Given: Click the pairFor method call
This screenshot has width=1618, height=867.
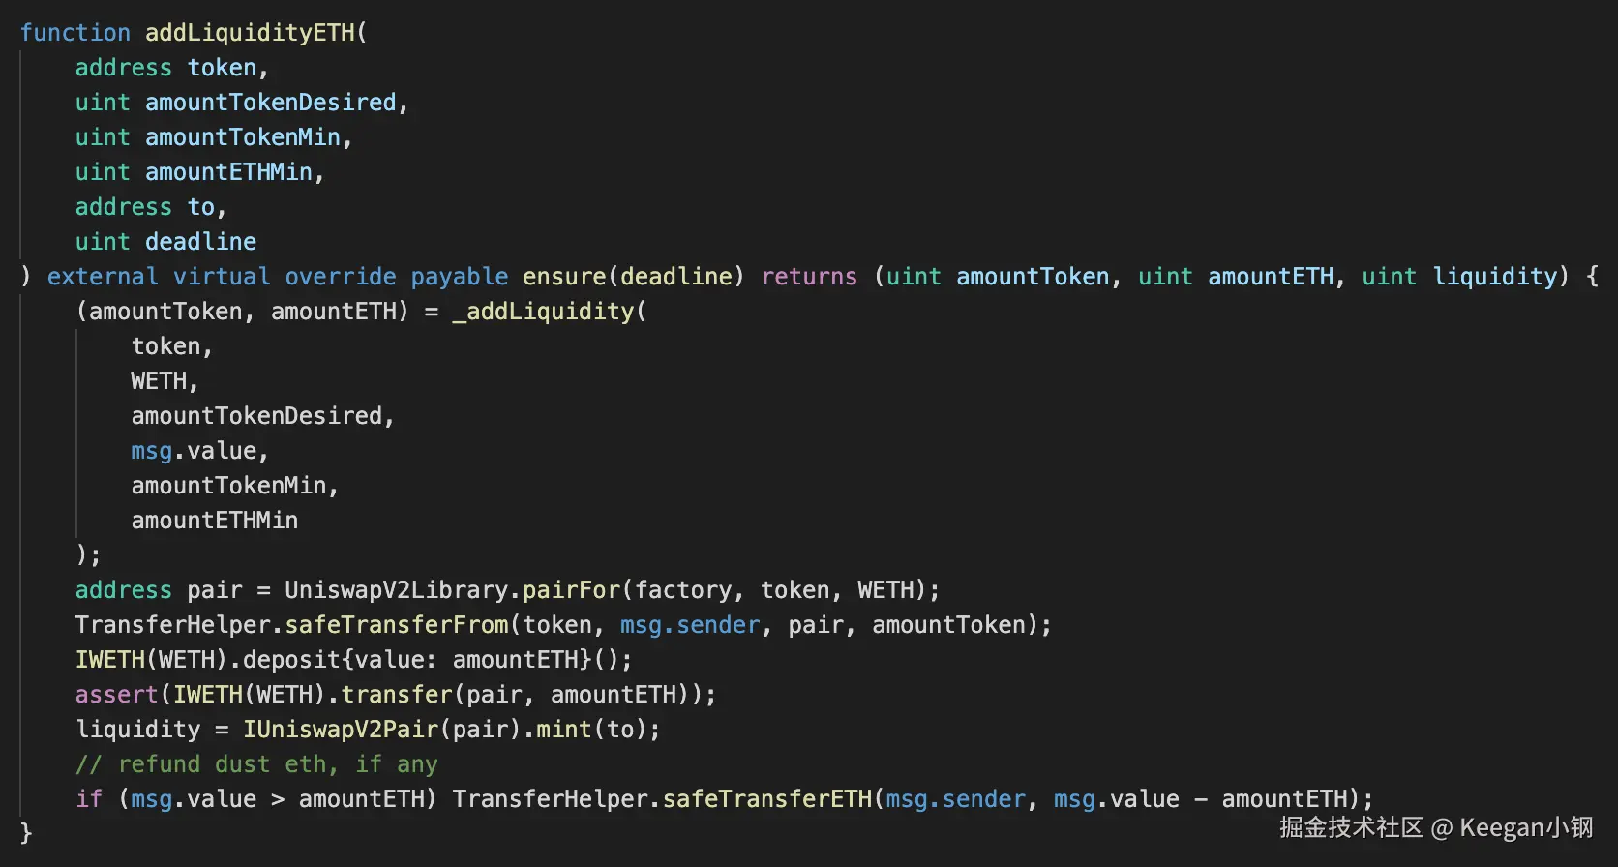Looking at the screenshot, I should (571, 590).
